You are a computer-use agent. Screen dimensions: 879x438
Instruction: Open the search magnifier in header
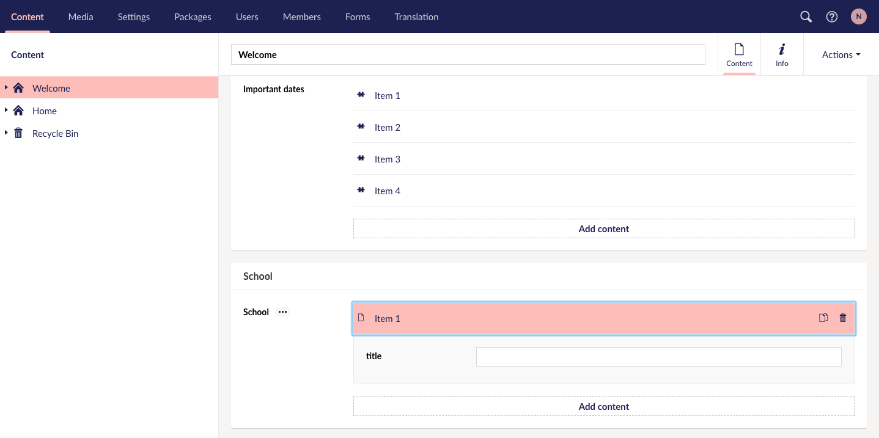pos(806,17)
